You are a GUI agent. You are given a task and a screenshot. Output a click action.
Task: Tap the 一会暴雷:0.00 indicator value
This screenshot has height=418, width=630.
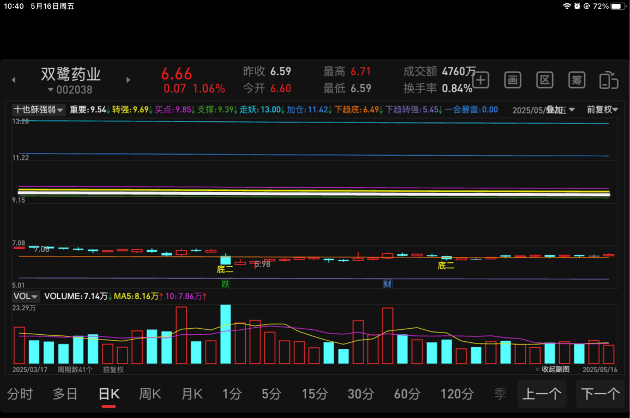pyautogui.click(x=471, y=109)
